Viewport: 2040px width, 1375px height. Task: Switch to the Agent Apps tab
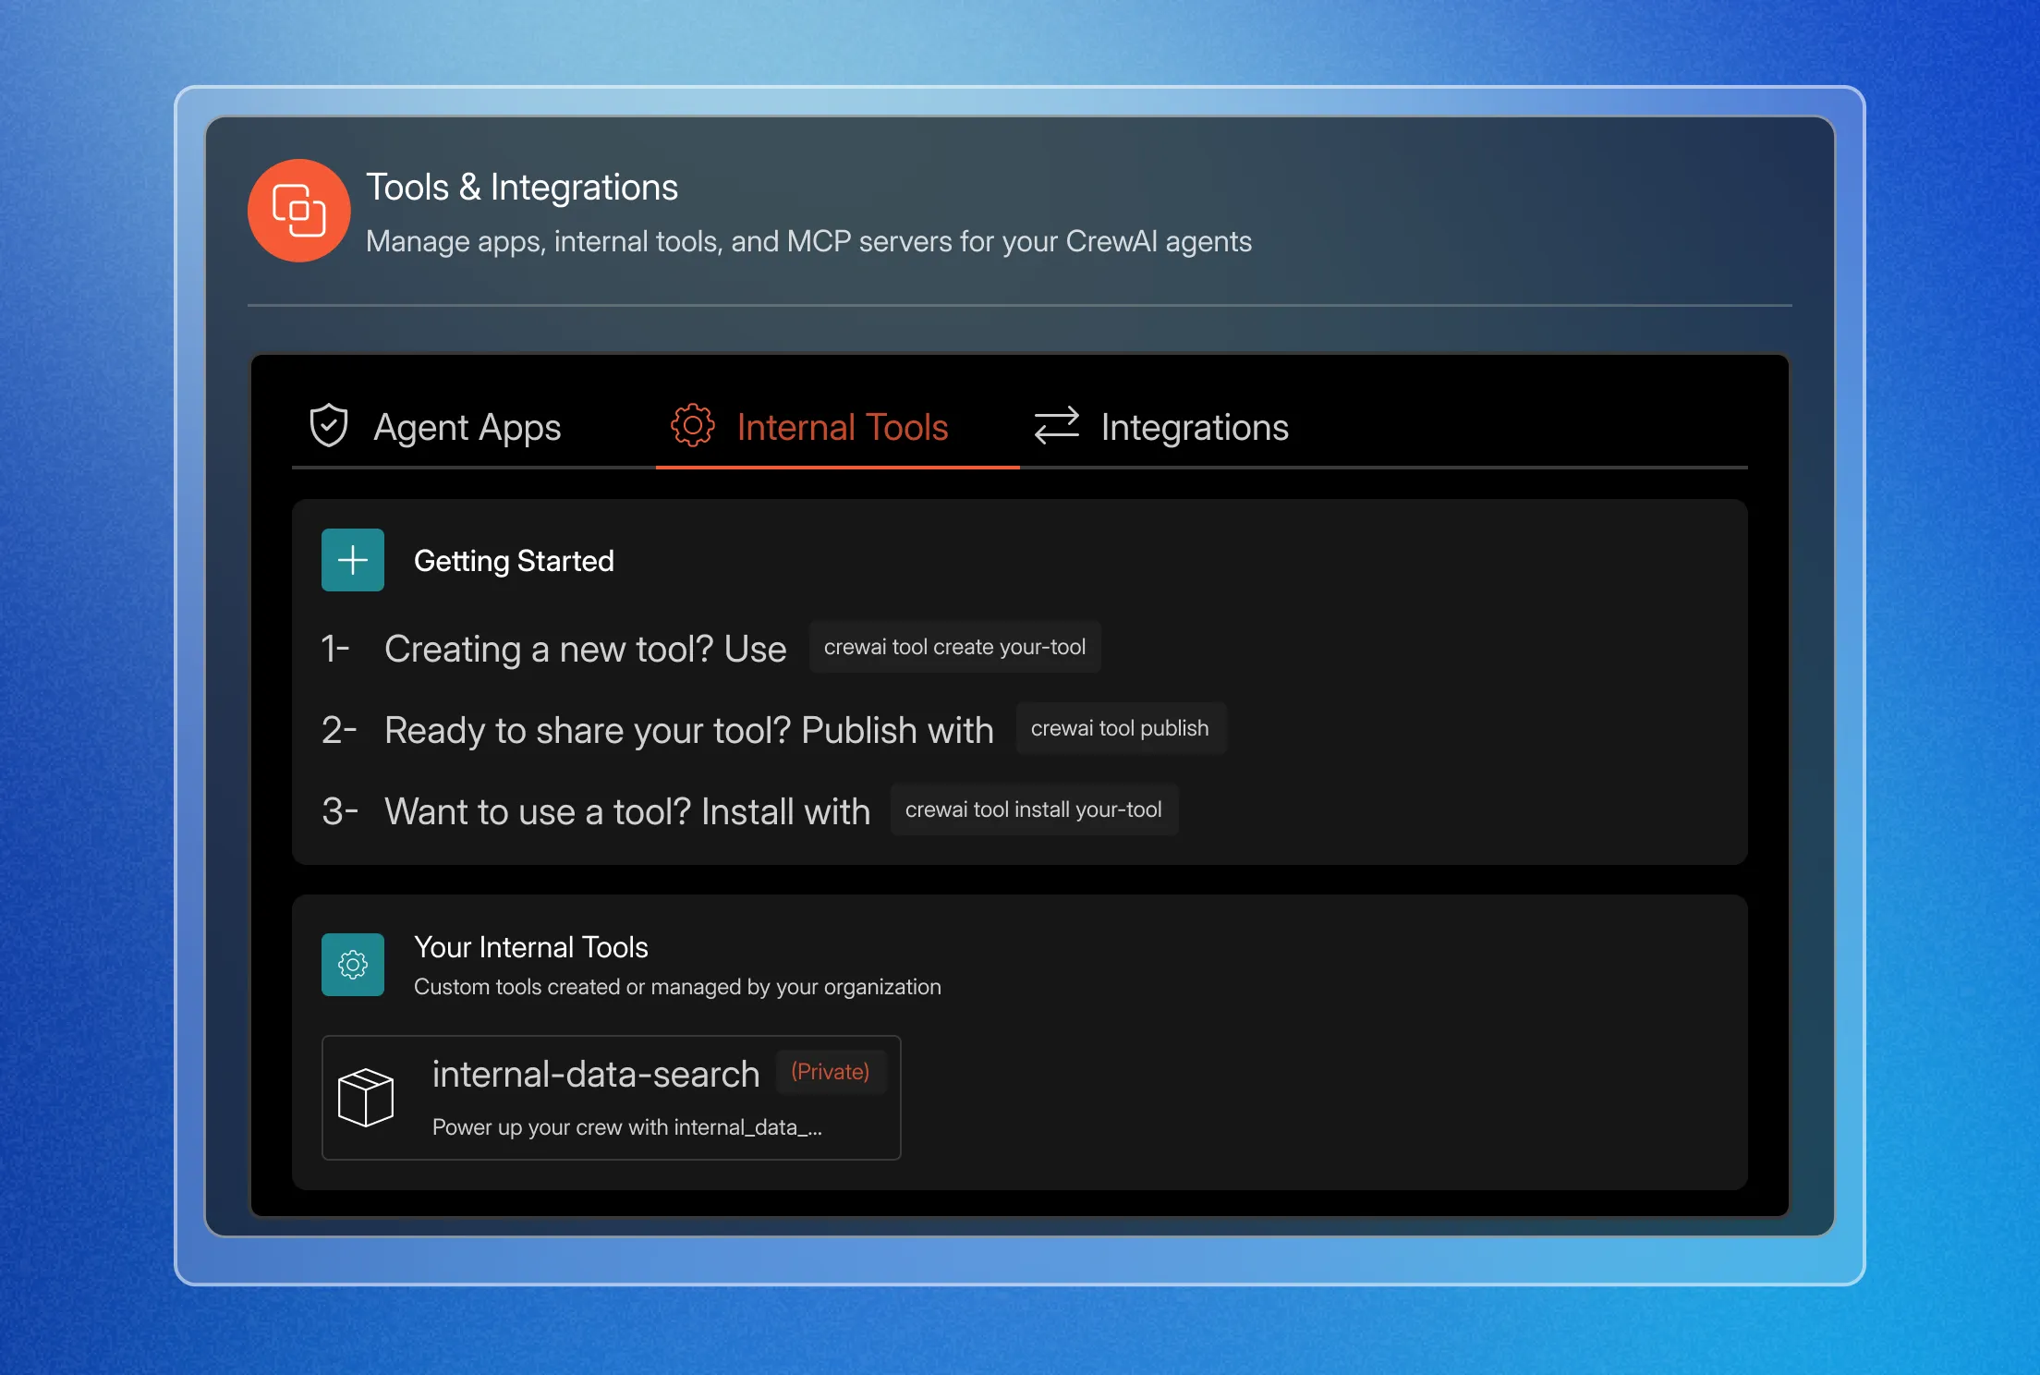[467, 428]
